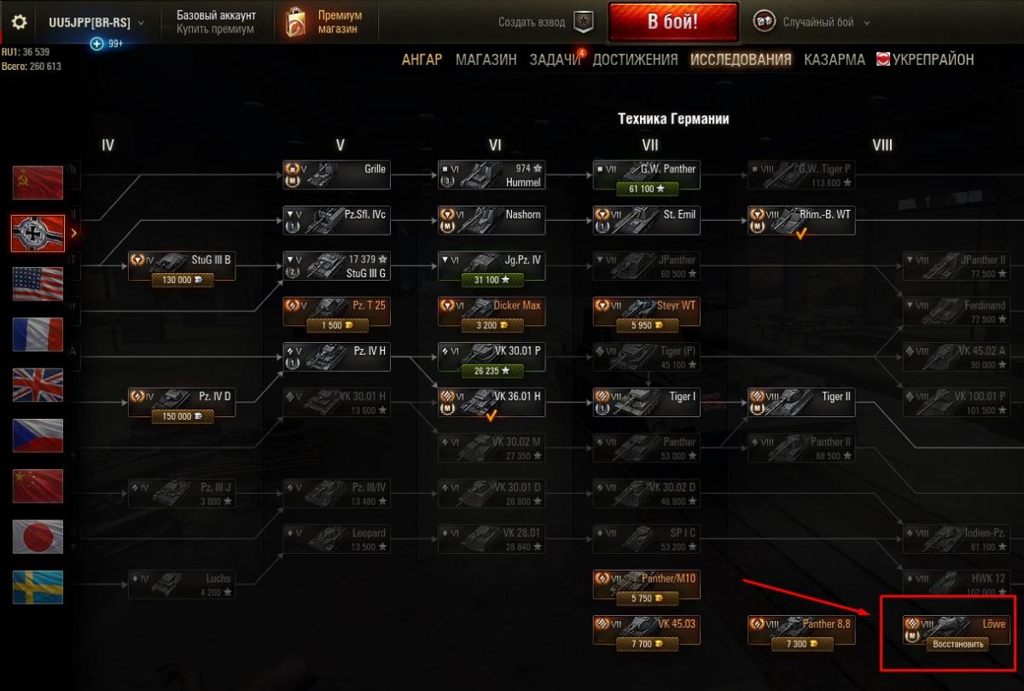1024x691 pixels.
Task: Click Восстановить on the Löwe tank
Action: (x=957, y=644)
